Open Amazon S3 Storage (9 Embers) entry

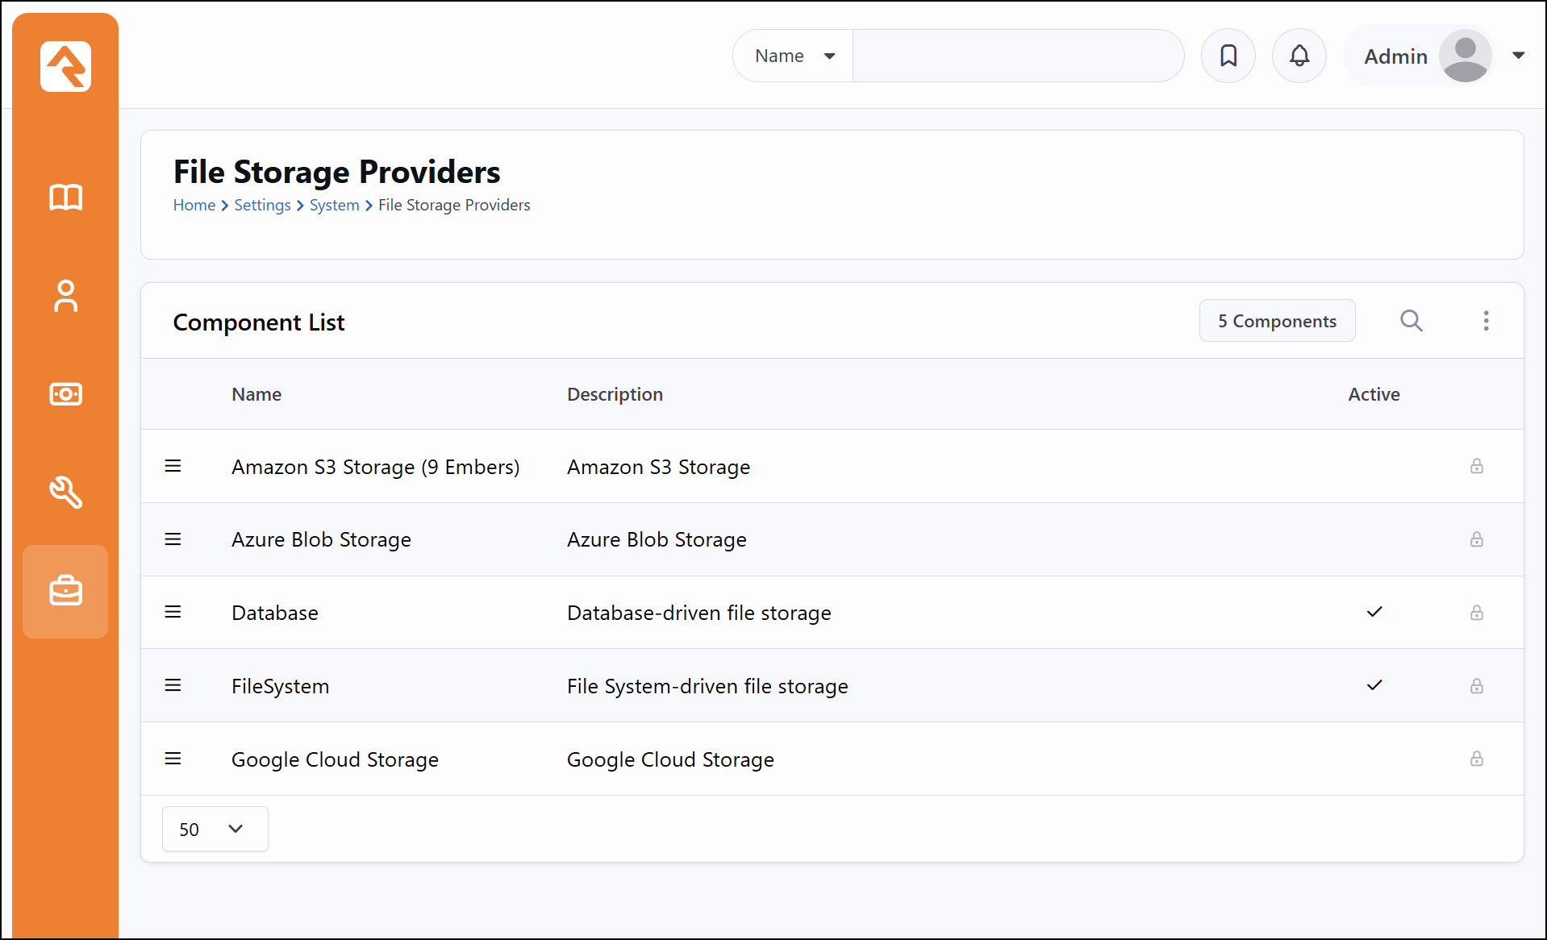tap(375, 467)
